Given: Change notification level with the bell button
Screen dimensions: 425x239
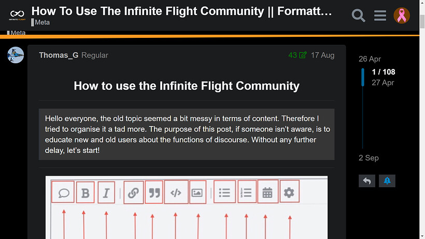Looking at the screenshot, I should point(387,181).
